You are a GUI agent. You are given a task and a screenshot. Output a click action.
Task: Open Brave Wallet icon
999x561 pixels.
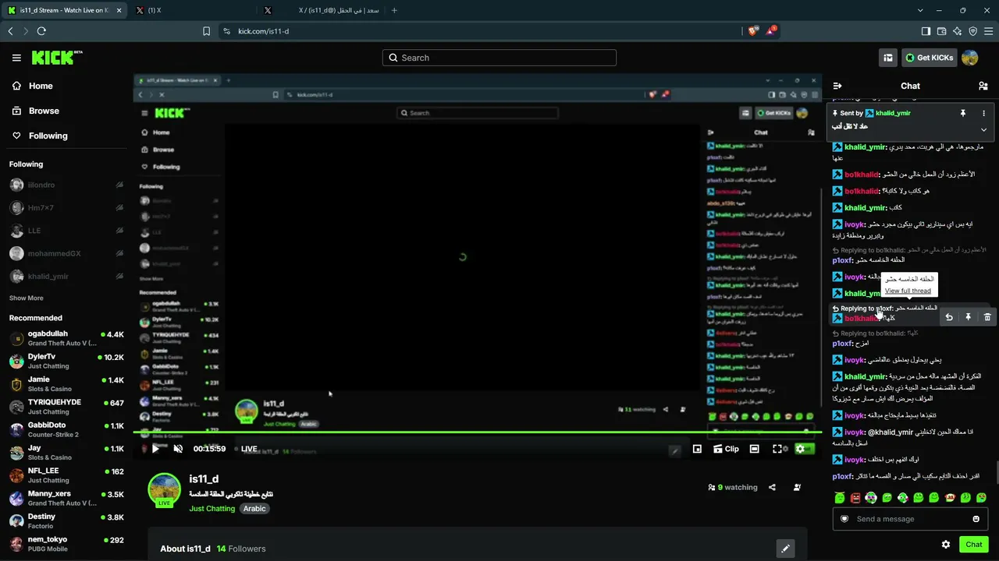[x=941, y=31]
